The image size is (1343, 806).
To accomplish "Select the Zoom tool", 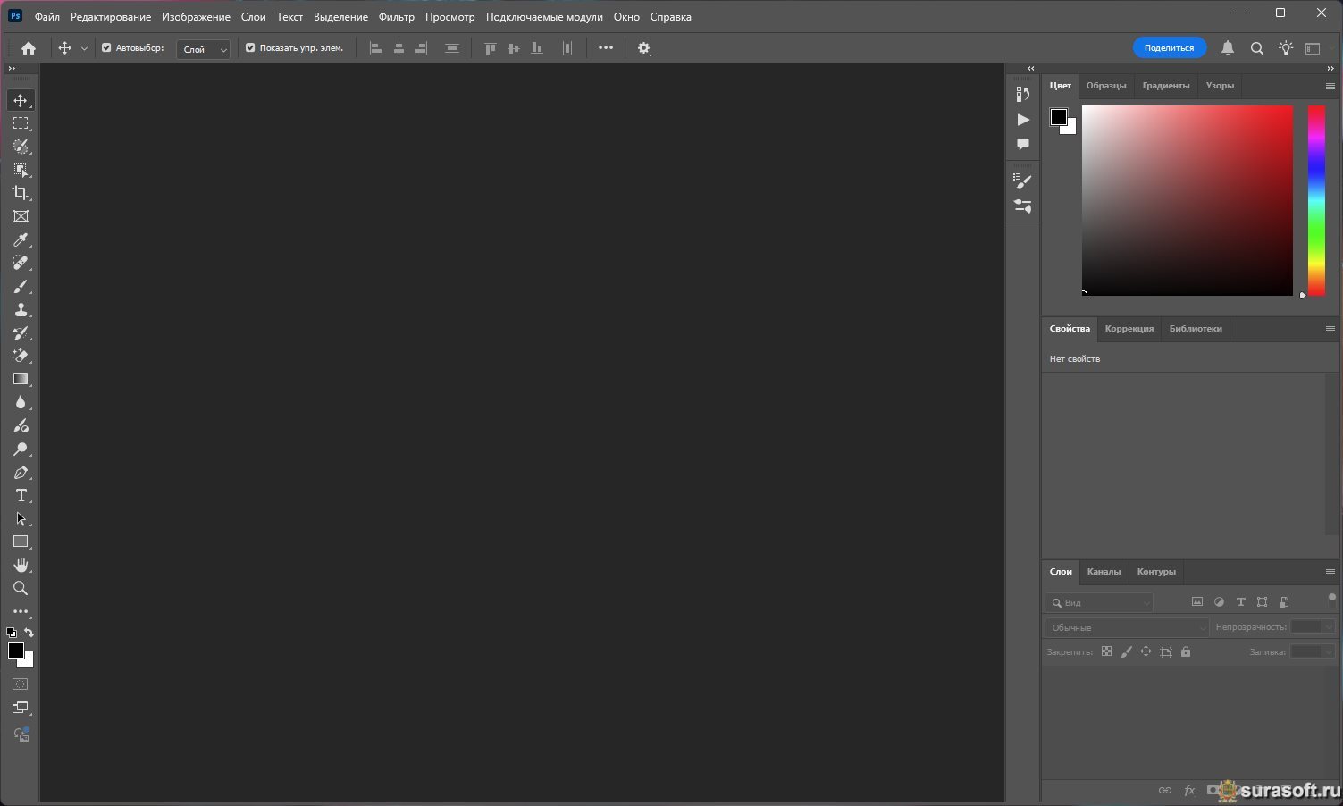I will click(21, 589).
